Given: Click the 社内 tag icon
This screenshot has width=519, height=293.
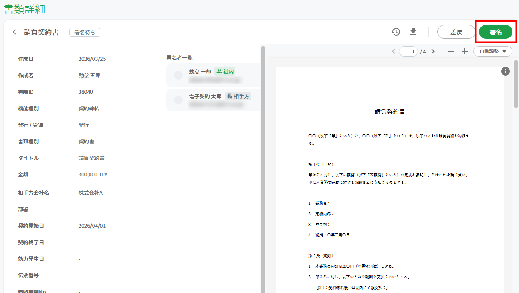Looking at the screenshot, I should click(219, 71).
